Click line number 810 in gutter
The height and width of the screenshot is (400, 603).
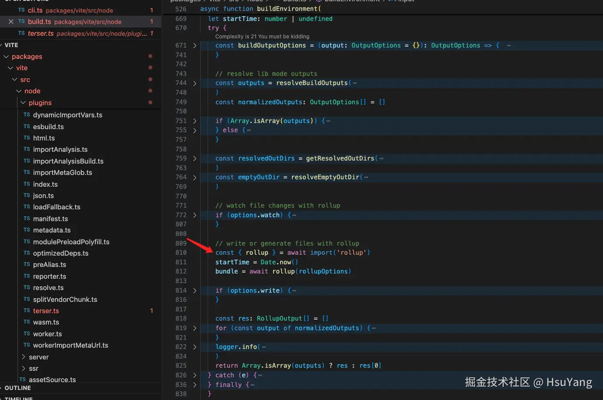(x=181, y=253)
